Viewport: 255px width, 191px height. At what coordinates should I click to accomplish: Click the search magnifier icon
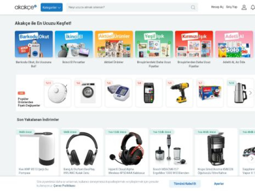pyautogui.click(x=193, y=7)
